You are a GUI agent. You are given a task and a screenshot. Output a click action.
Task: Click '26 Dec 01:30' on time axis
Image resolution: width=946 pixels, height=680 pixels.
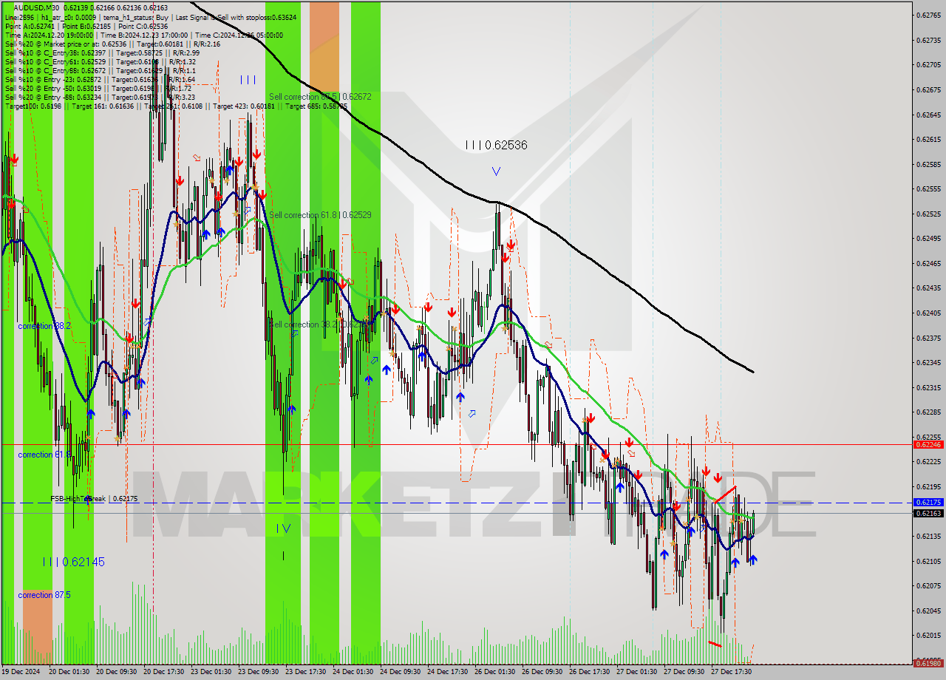pyautogui.click(x=494, y=672)
